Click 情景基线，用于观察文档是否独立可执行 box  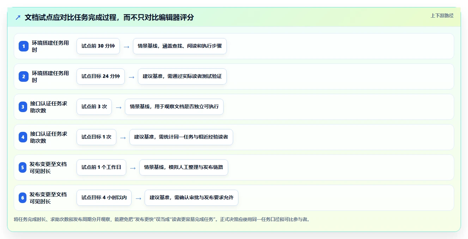[x=174, y=107]
